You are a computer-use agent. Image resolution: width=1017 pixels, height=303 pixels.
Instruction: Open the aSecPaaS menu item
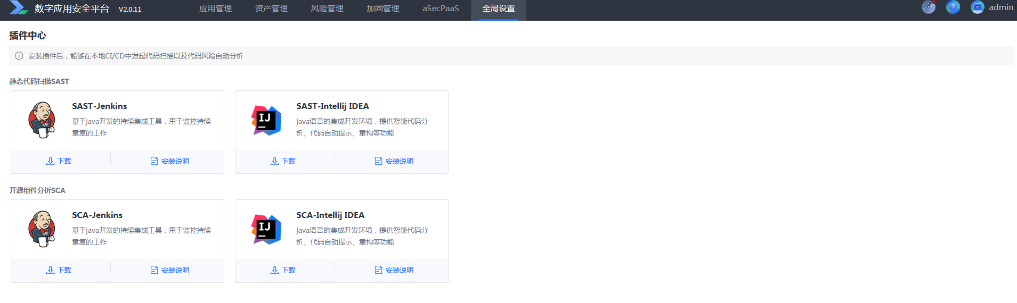[x=441, y=9]
